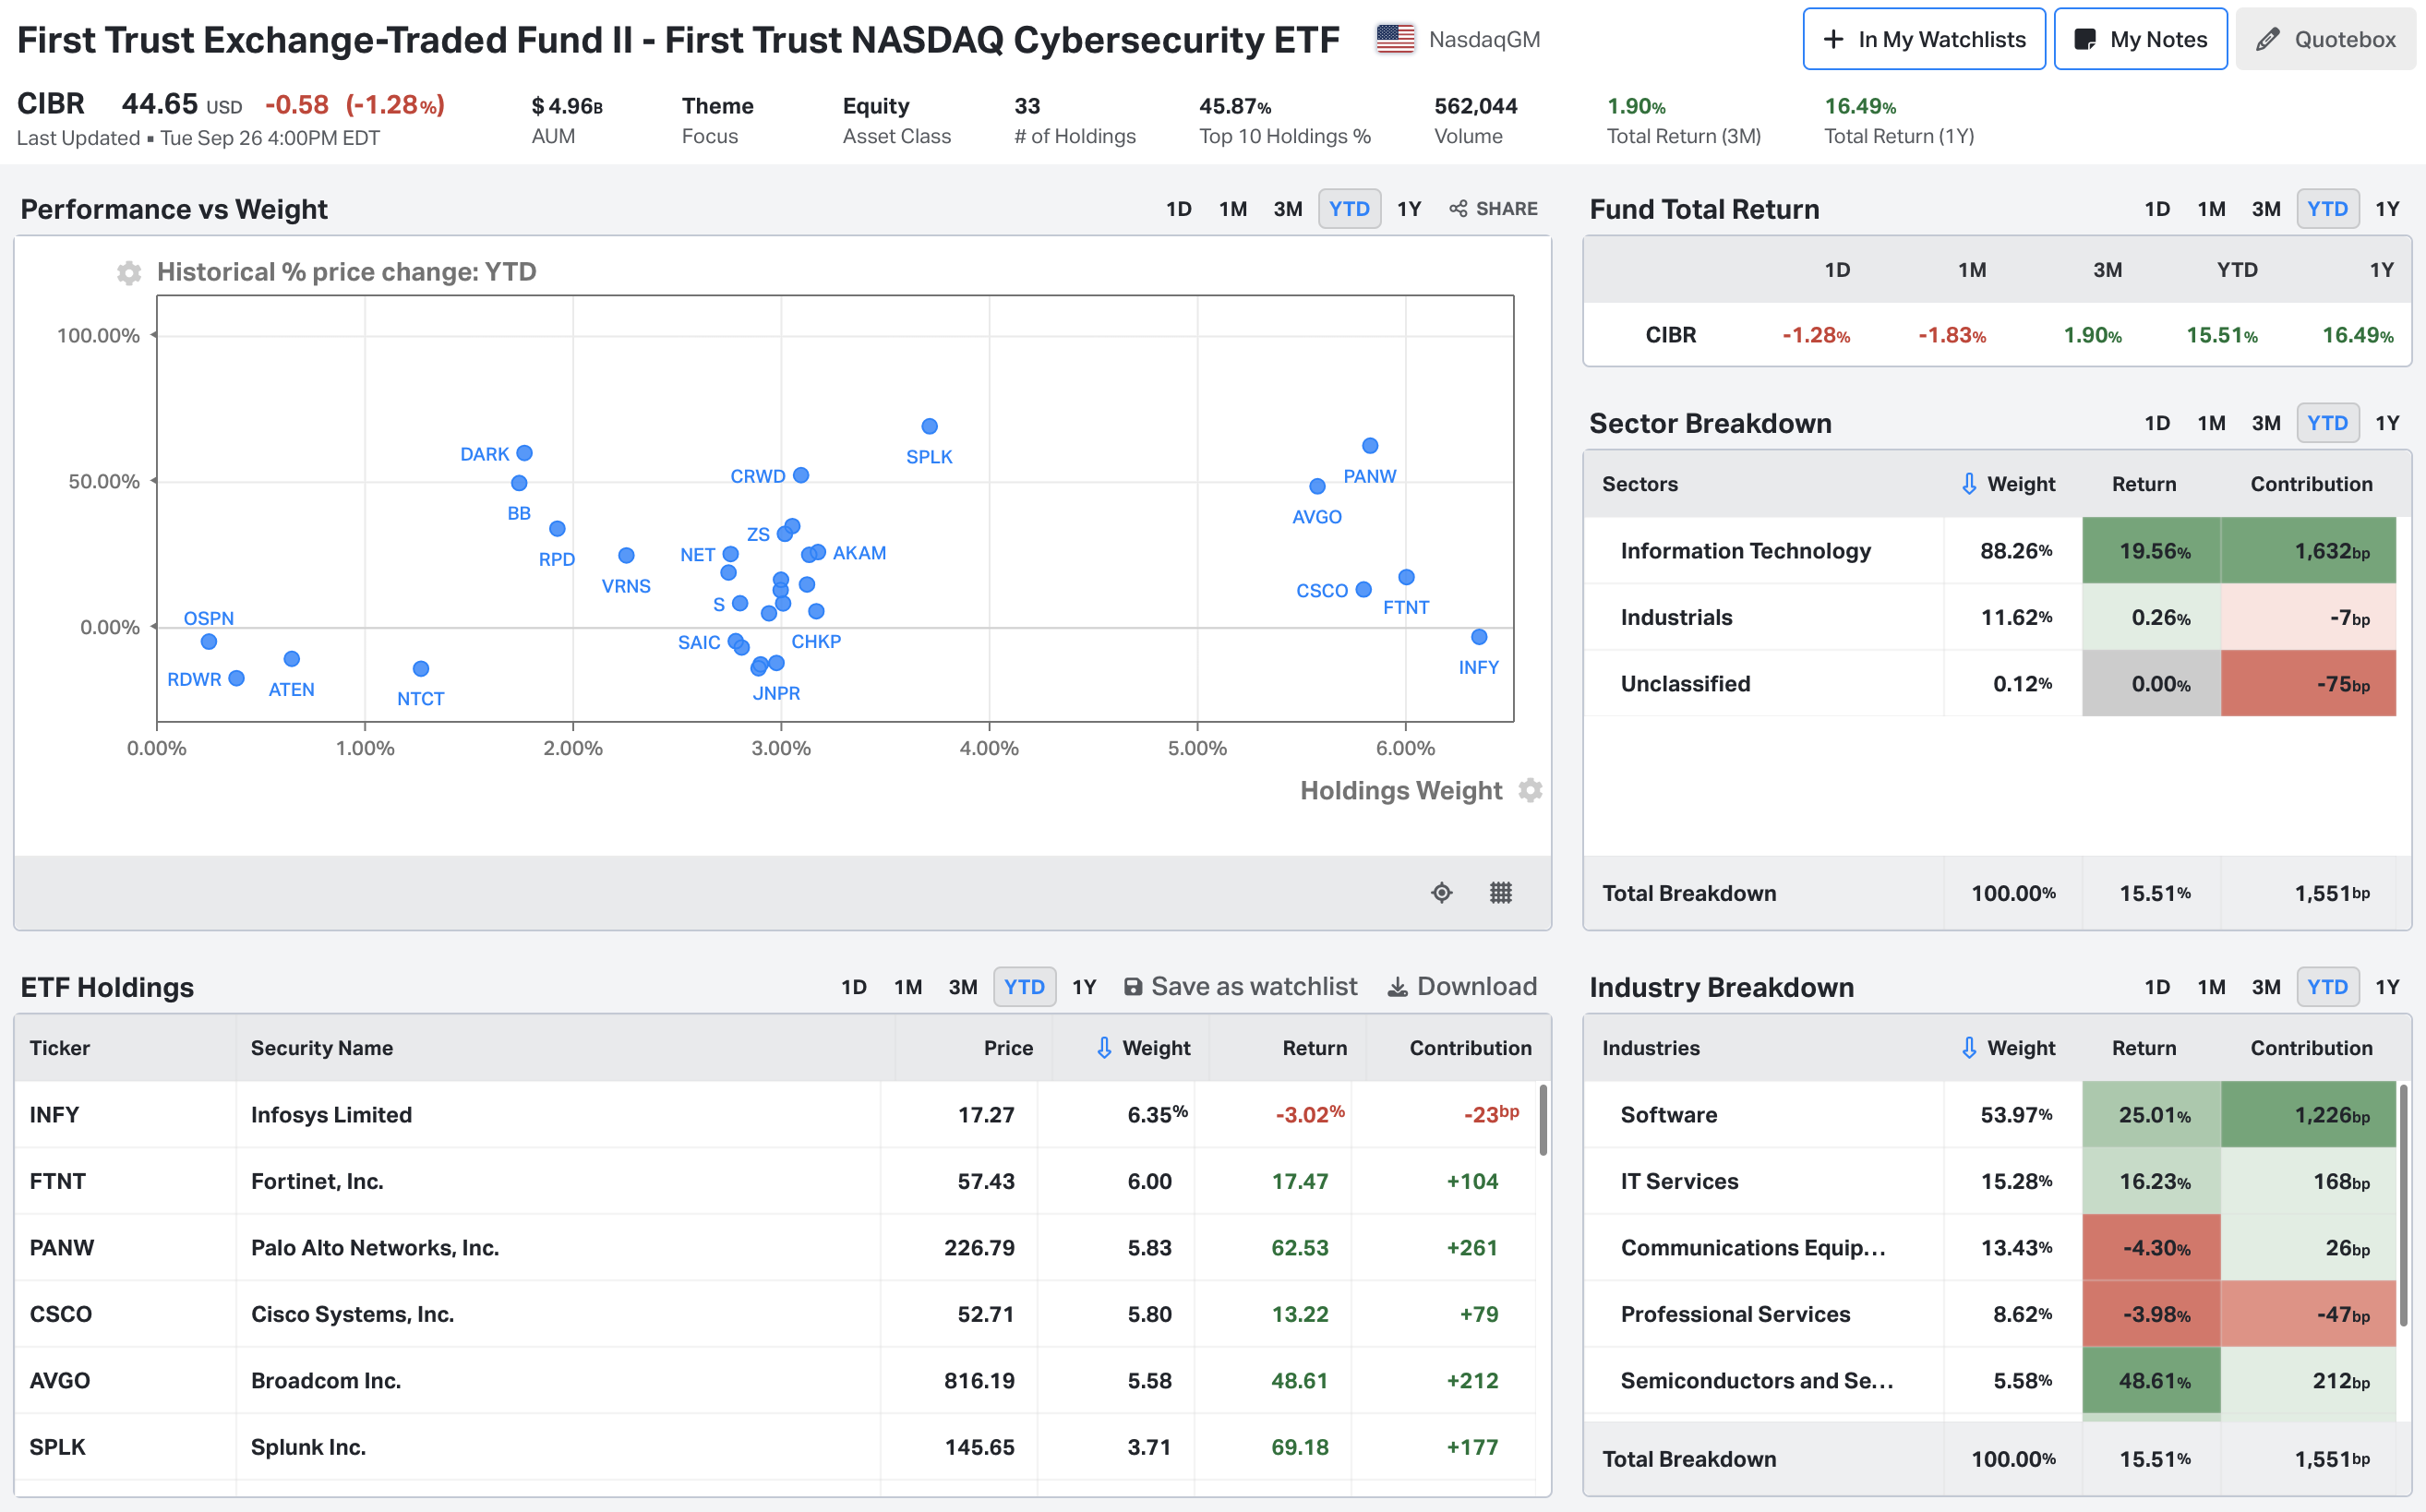Click the IT Services industry row
Image resolution: width=2426 pixels, height=1512 pixels.
pos(1990,1181)
